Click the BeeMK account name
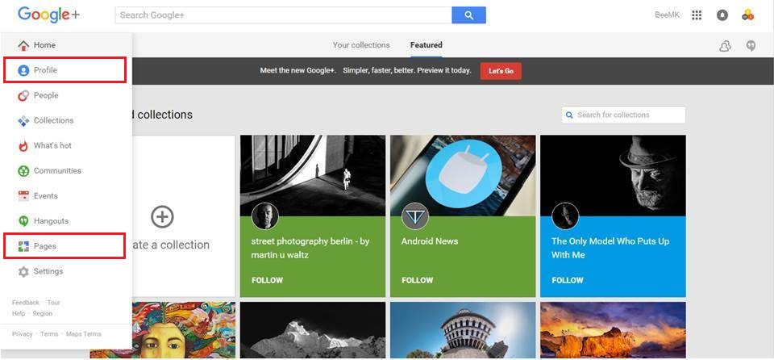This screenshot has width=774, height=360. coord(667,15)
